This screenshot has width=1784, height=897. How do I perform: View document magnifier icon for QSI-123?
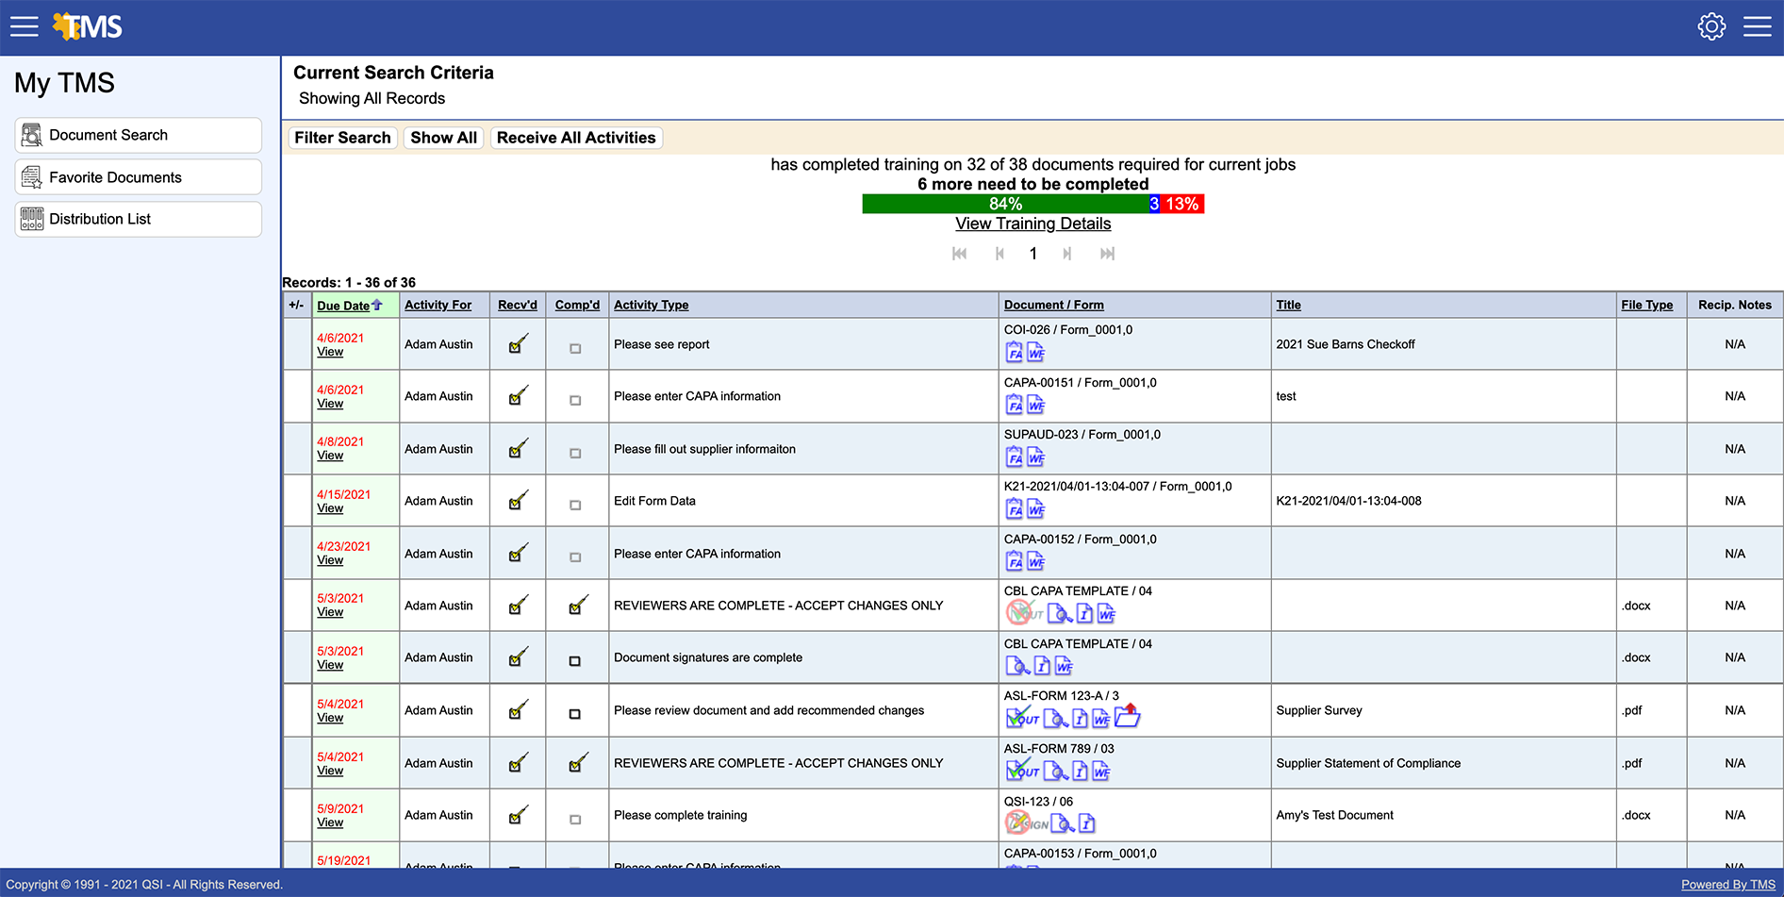[x=1063, y=824]
